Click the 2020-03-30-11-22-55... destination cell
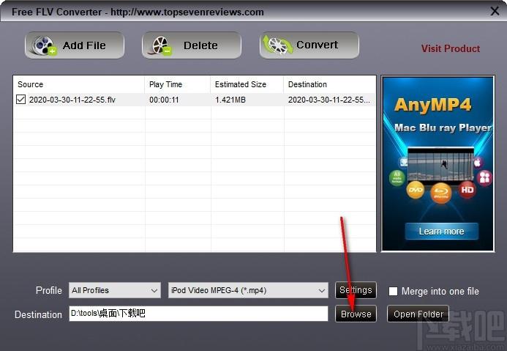Image resolution: width=507 pixels, height=351 pixels. point(329,100)
